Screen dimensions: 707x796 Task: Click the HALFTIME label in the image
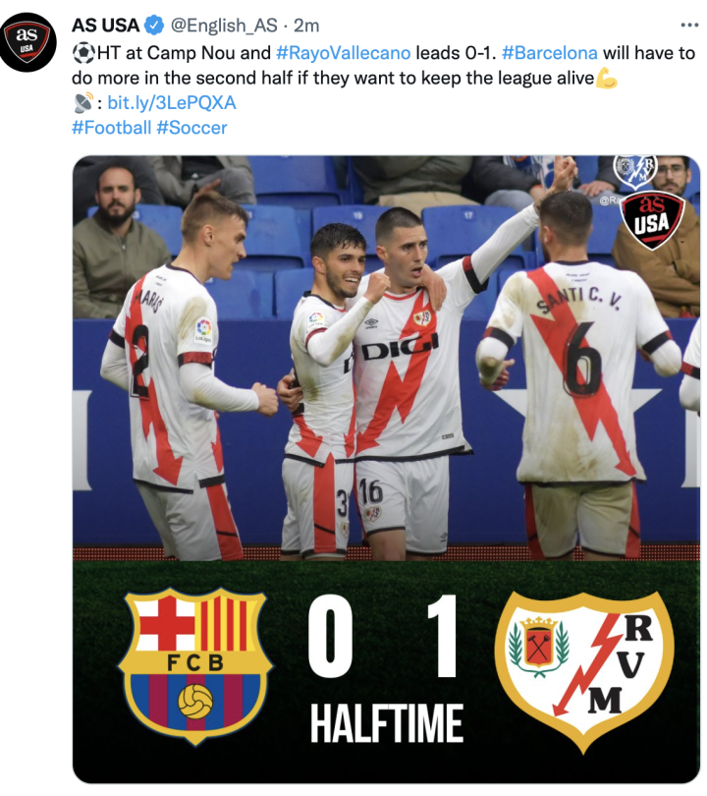pos(387,723)
